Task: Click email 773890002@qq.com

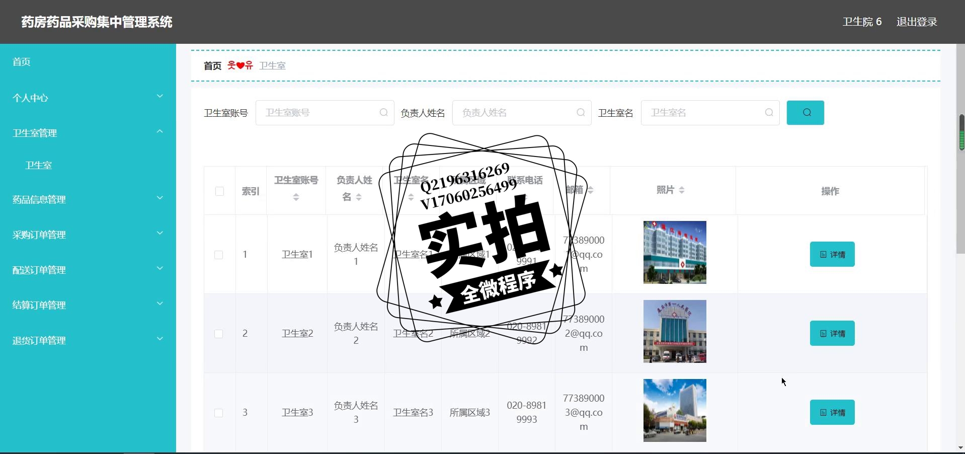Action: (x=584, y=333)
